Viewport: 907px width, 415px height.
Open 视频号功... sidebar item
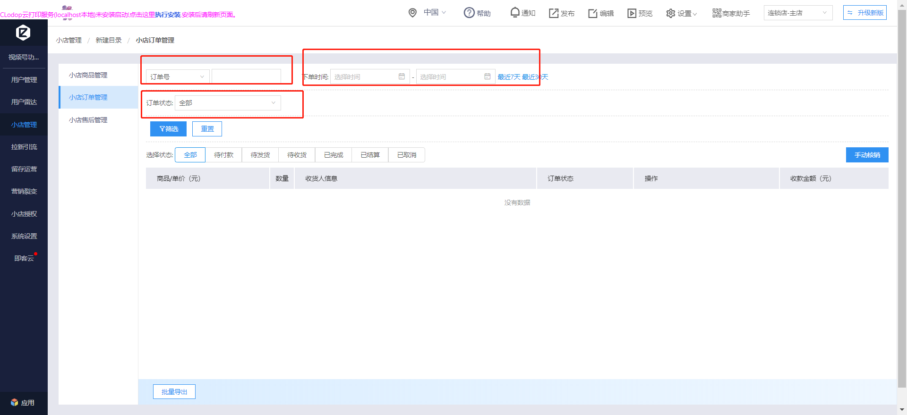tap(24, 57)
